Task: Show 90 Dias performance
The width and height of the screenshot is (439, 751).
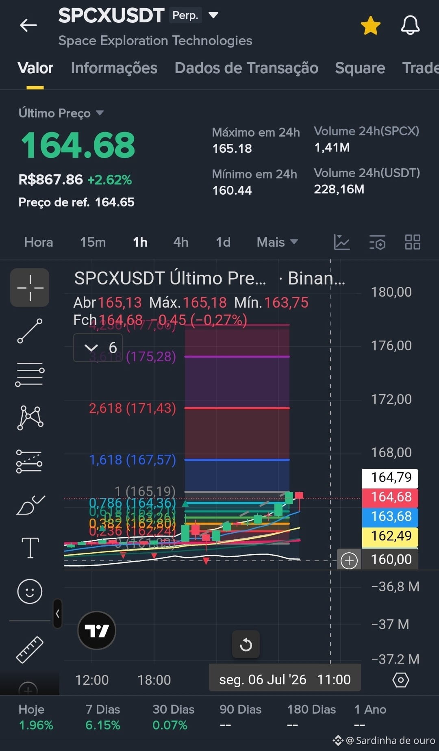Action: (x=240, y=717)
